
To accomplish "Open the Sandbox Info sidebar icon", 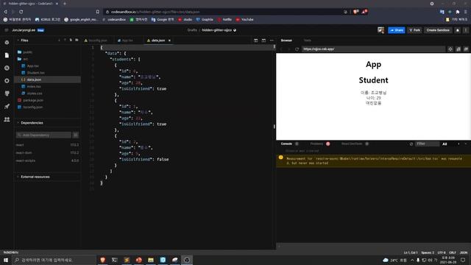I will click(x=7, y=43).
